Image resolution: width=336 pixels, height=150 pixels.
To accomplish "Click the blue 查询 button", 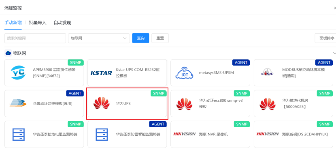I will pos(140,38).
